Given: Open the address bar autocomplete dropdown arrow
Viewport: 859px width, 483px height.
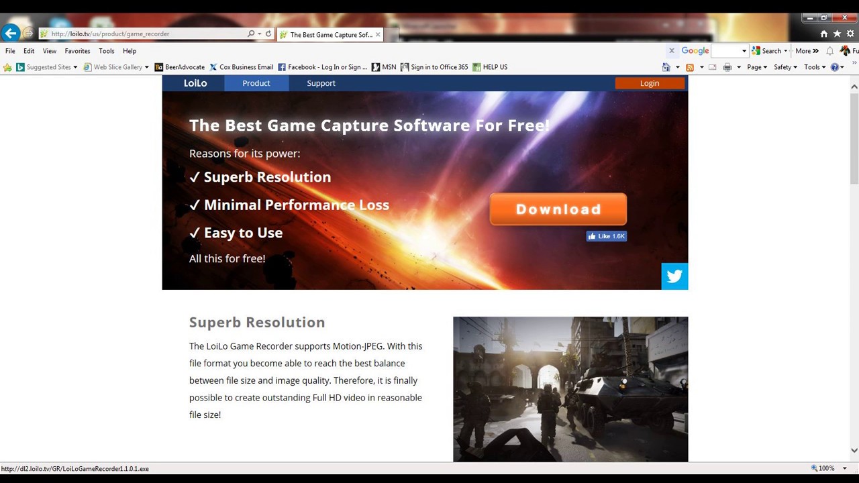Looking at the screenshot, I should coord(259,34).
